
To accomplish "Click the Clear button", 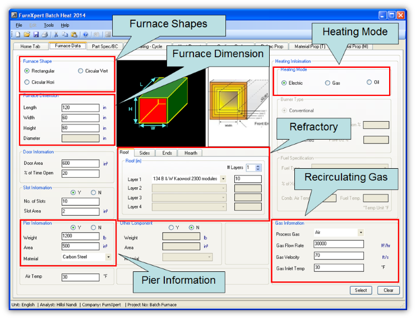I will click(389, 290).
